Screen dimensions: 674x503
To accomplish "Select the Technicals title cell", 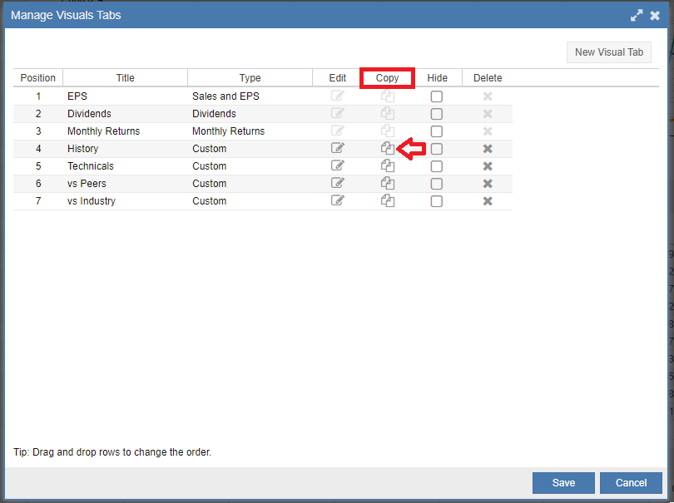I will [x=125, y=166].
